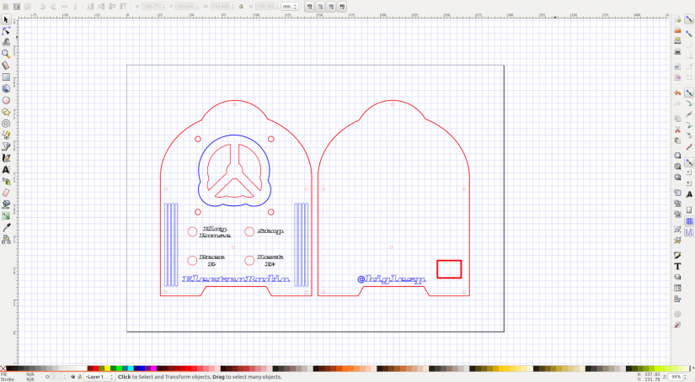Pick the Color dropper tool
The width and height of the screenshot is (695, 382).
coord(6,226)
